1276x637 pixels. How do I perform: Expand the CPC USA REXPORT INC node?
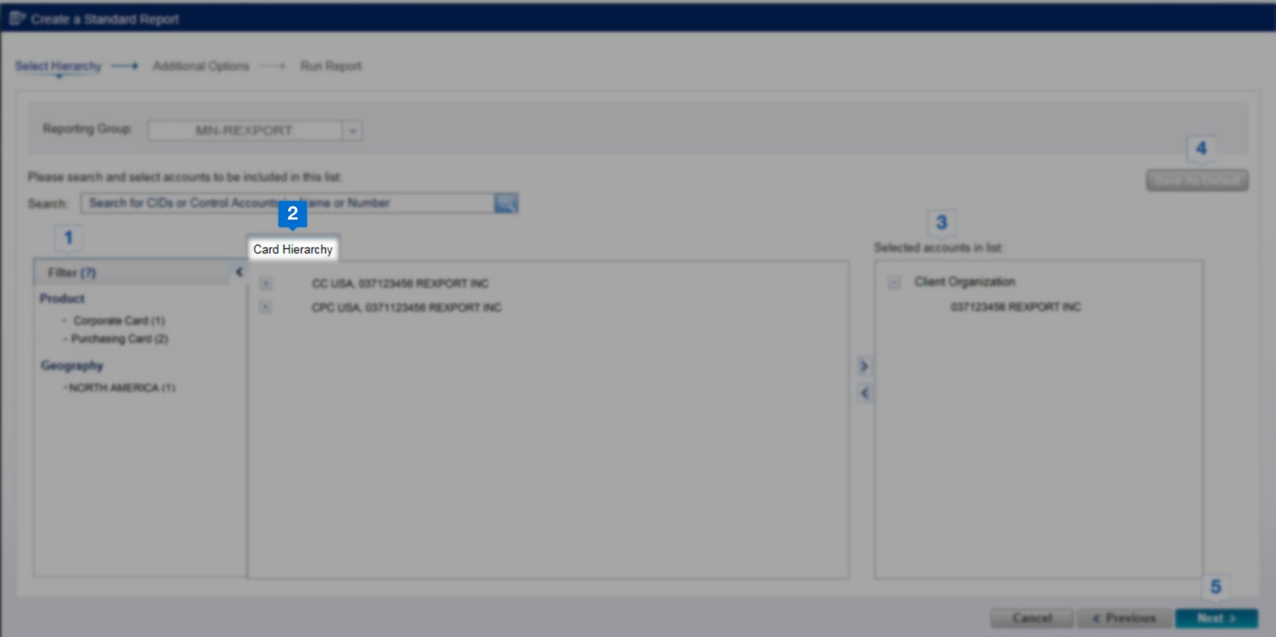266,307
